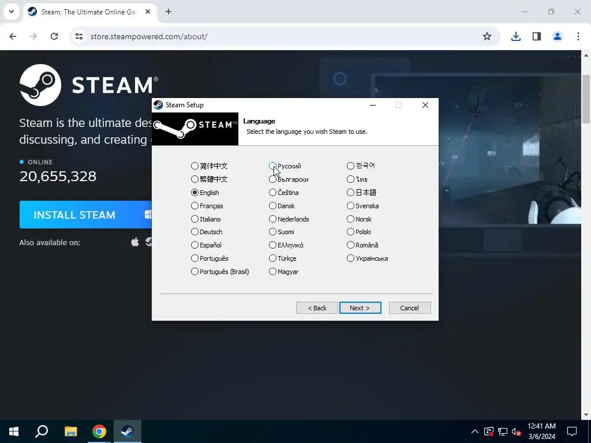This screenshot has width=591, height=443.
Task: Open Chrome three-dot menu
Action: (578, 36)
